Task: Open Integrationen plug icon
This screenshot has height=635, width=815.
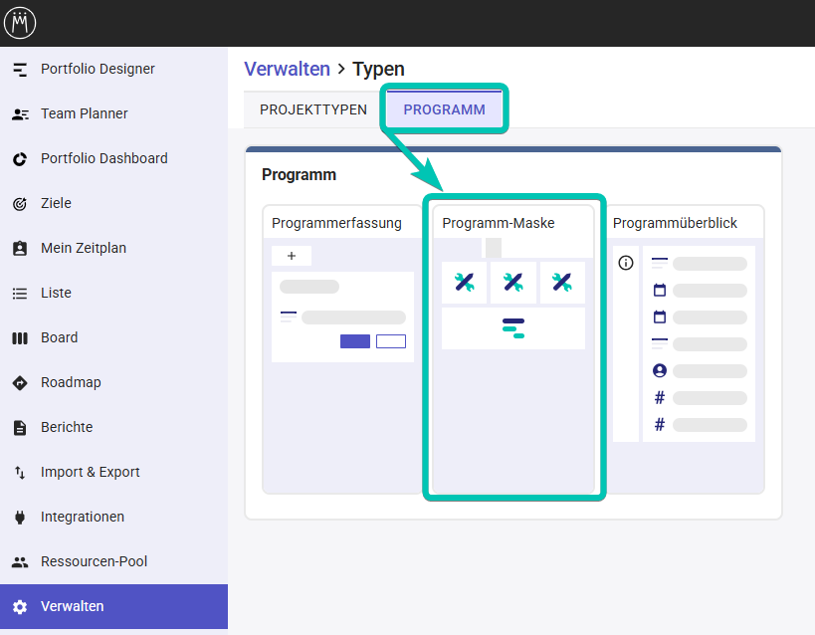Action: [20, 517]
